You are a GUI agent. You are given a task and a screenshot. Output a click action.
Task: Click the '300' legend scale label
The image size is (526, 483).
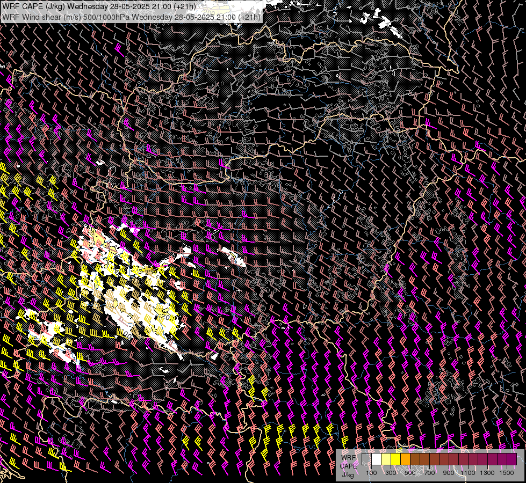[x=391, y=473]
